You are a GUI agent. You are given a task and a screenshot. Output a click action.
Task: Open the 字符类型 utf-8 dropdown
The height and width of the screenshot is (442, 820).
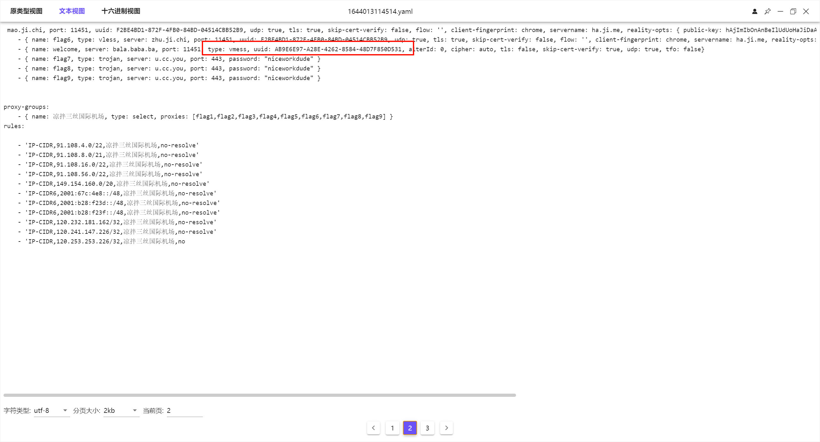[52, 411]
